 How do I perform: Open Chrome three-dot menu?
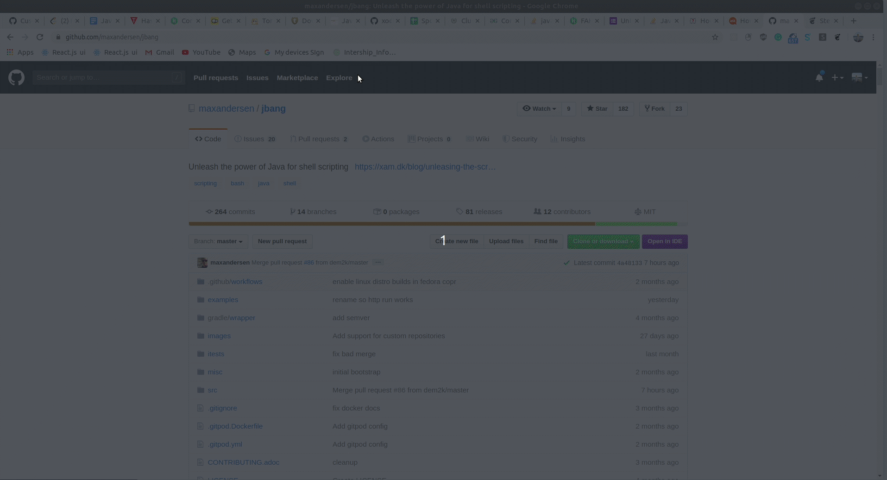874,37
